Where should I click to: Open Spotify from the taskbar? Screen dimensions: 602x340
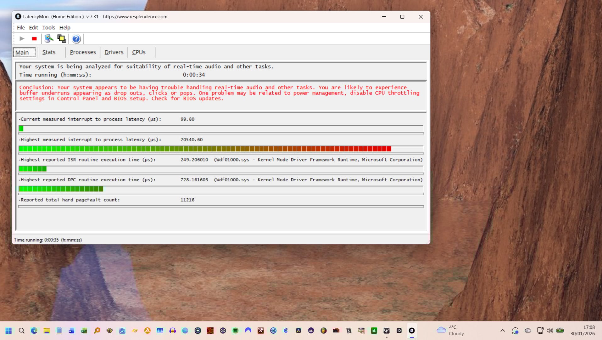tap(235, 331)
